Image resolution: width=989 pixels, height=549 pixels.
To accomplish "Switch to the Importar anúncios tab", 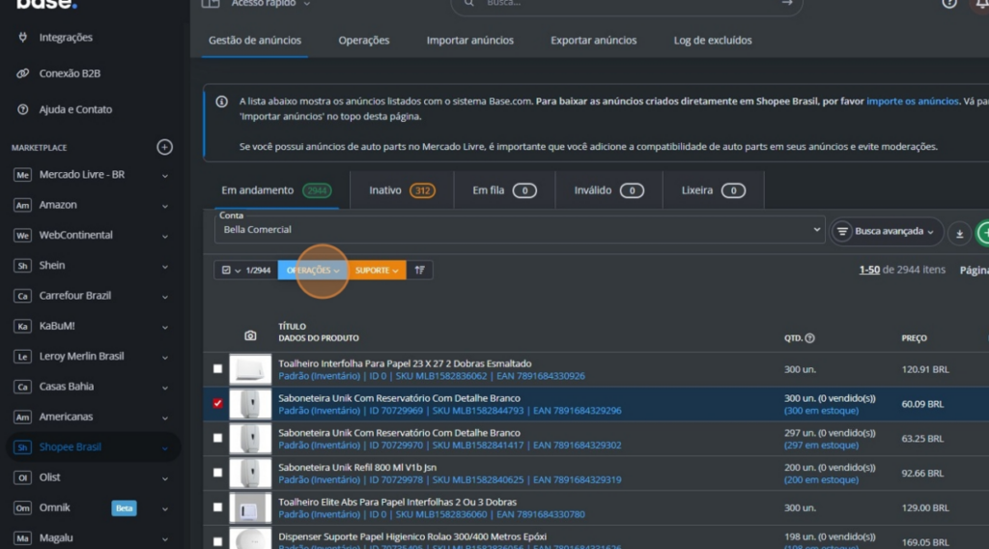I will tap(469, 41).
